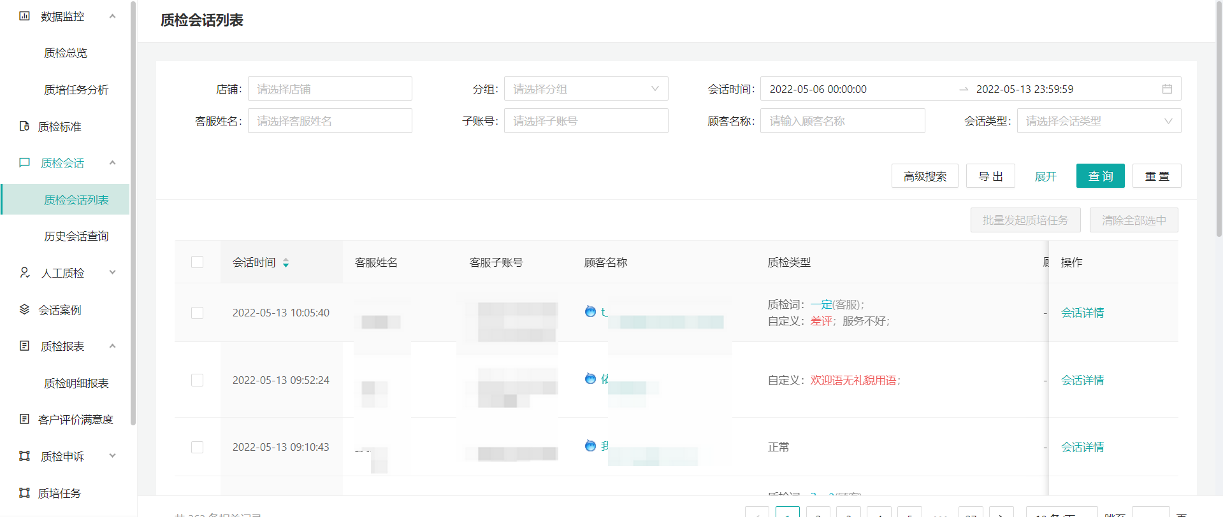1223x517 pixels.
Task: Click the 查询 button
Action: click(x=1101, y=176)
